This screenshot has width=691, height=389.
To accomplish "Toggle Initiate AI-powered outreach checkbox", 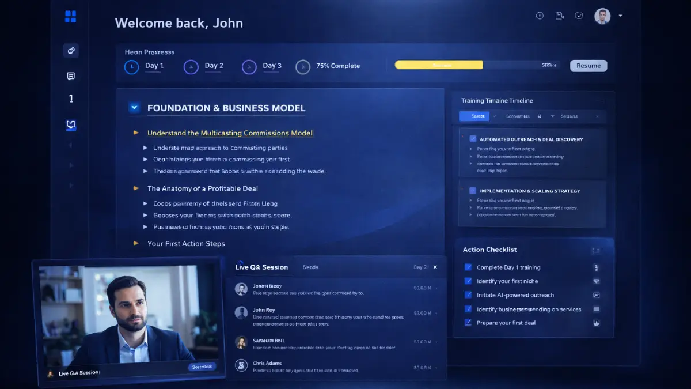I will 468,295.
